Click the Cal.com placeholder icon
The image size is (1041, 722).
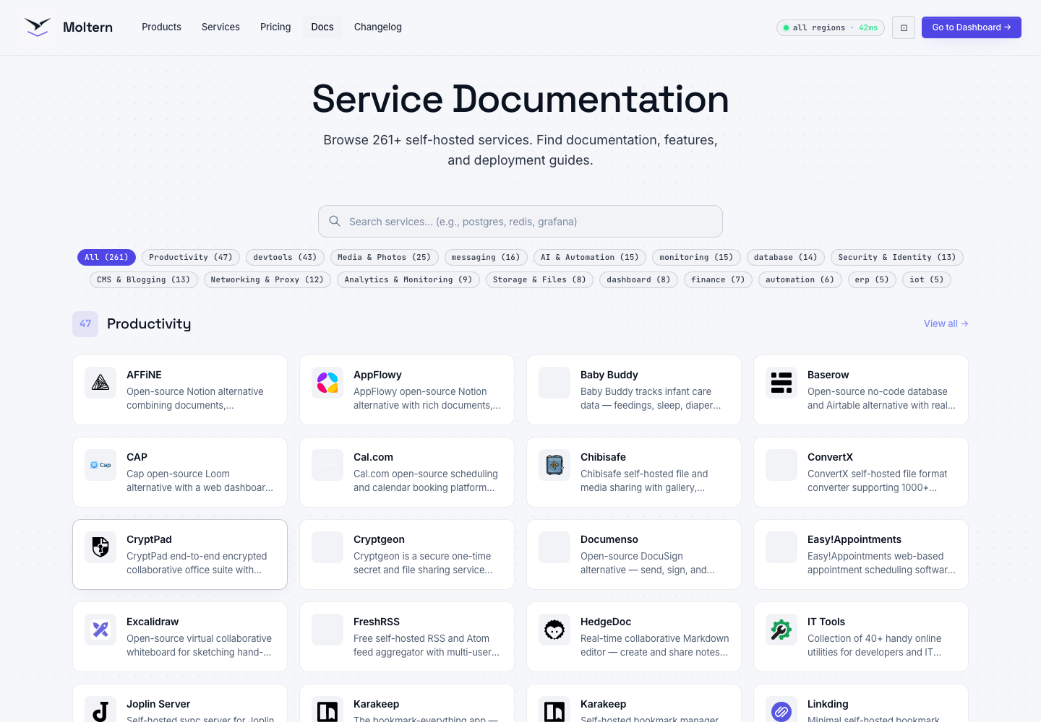[327, 465]
